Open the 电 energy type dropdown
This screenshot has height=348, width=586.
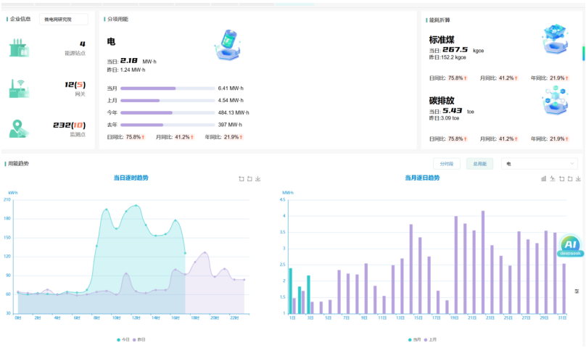click(540, 164)
